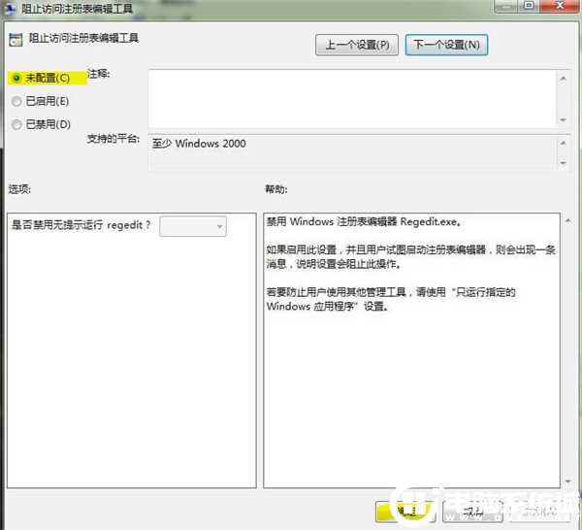
Task: Select the 已启用(E) radio option
Action: pyautogui.click(x=41, y=101)
